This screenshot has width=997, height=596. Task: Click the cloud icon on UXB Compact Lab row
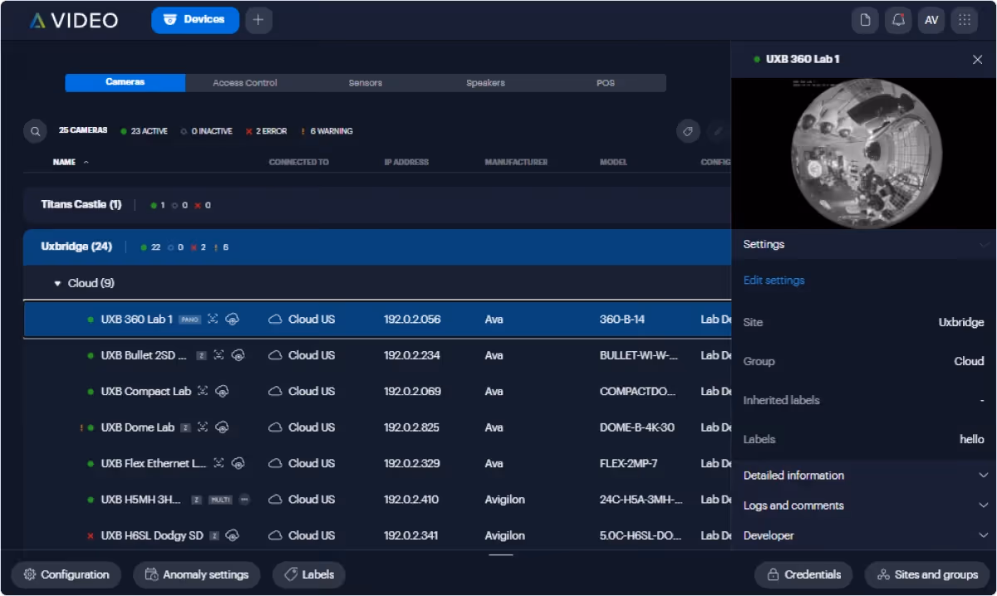tap(275, 391)
